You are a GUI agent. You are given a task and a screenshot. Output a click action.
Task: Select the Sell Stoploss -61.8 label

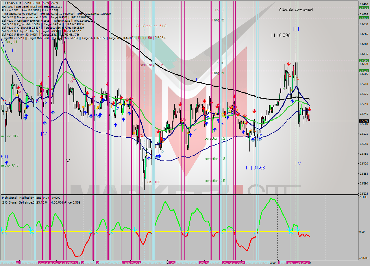click(x=151, y=26)
